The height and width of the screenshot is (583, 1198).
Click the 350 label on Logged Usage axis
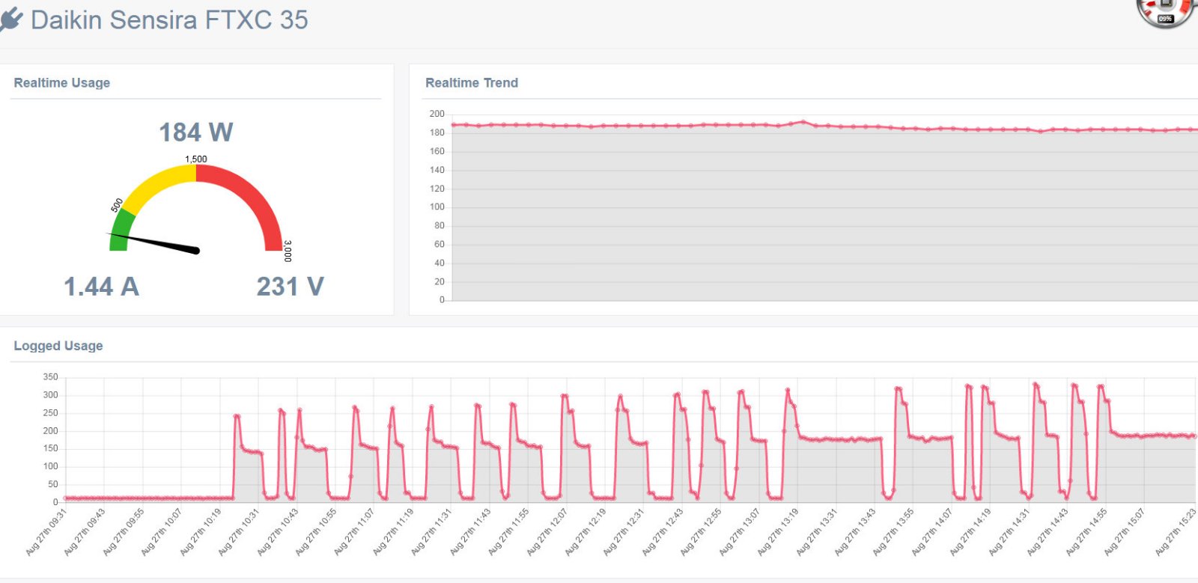[50, 377]
